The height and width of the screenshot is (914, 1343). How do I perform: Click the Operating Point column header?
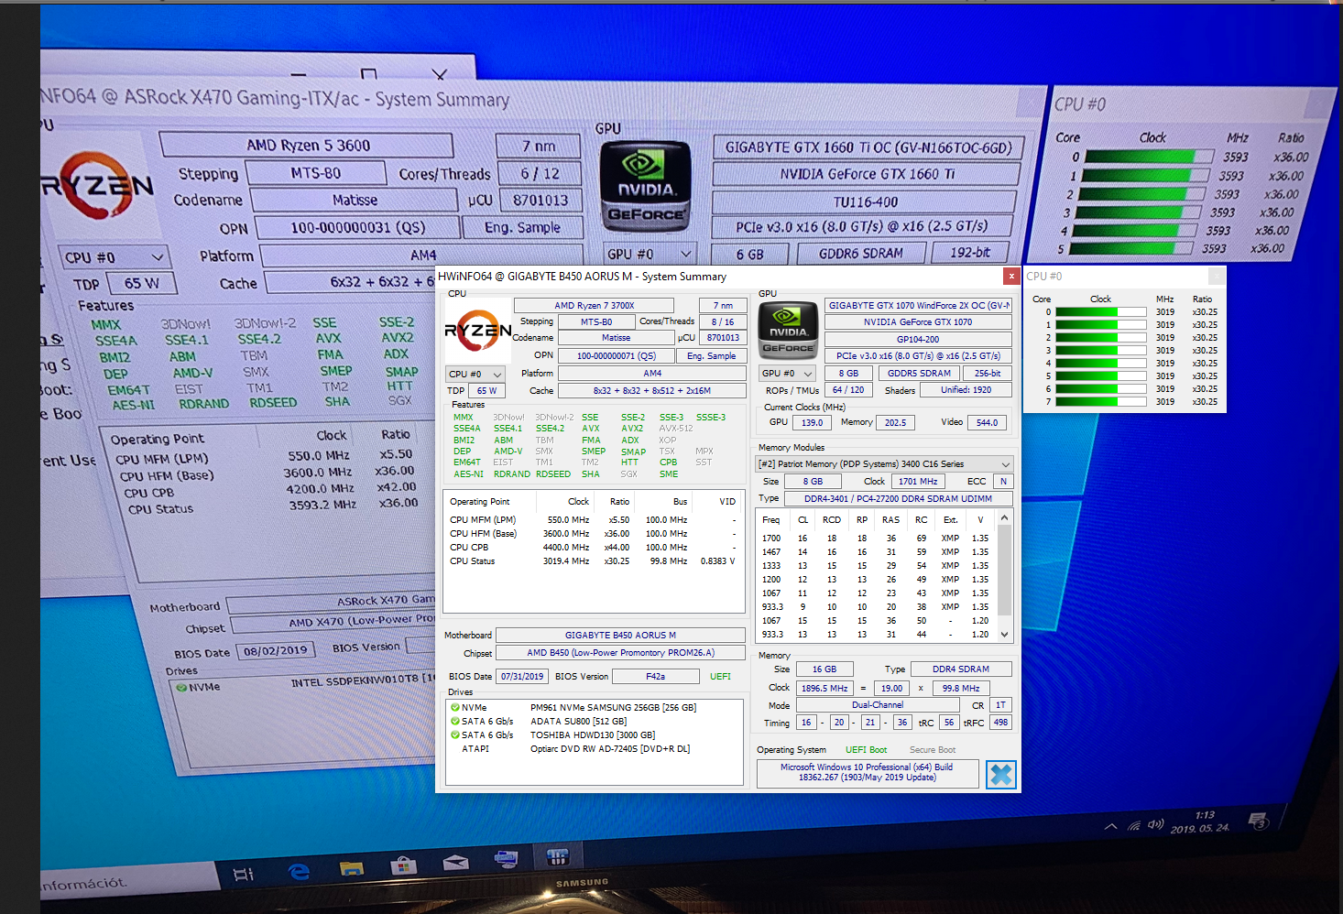point(479,501)
